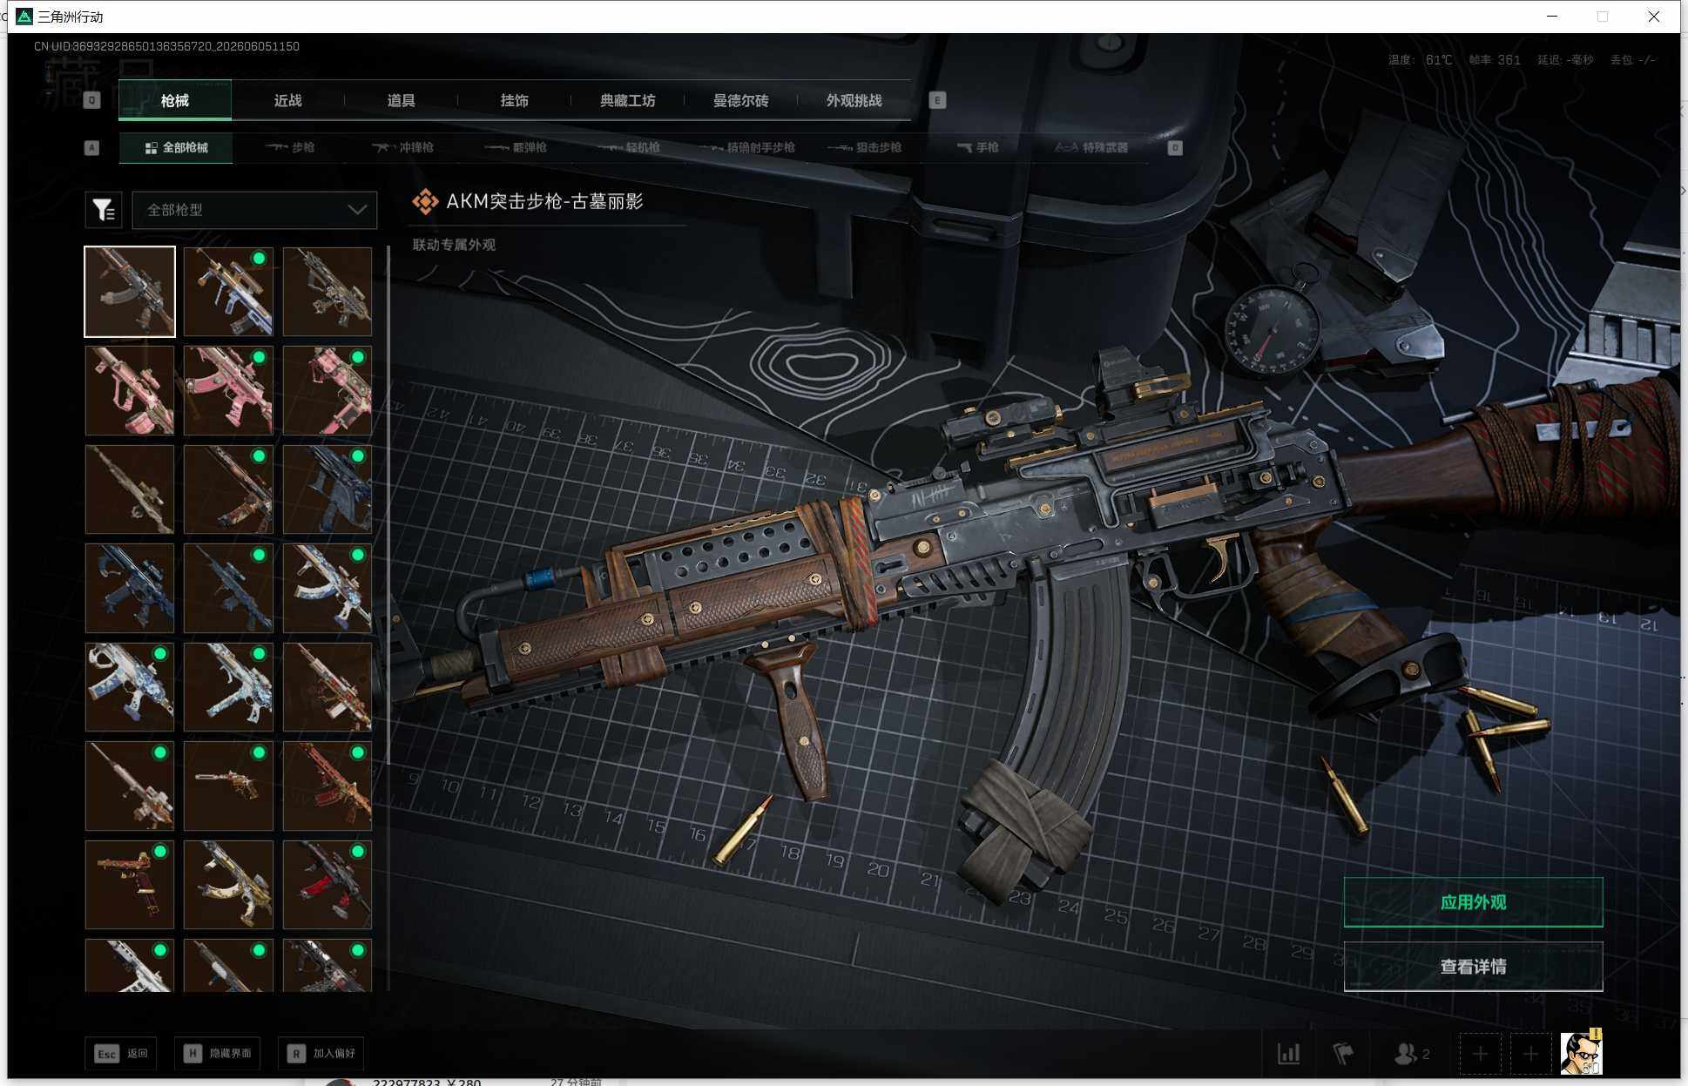Image resolution: width=1688 pixels, height=1086 pixels.
Task: Minimize the 三角洲行动 window
Action: (x=1552, y=17)
